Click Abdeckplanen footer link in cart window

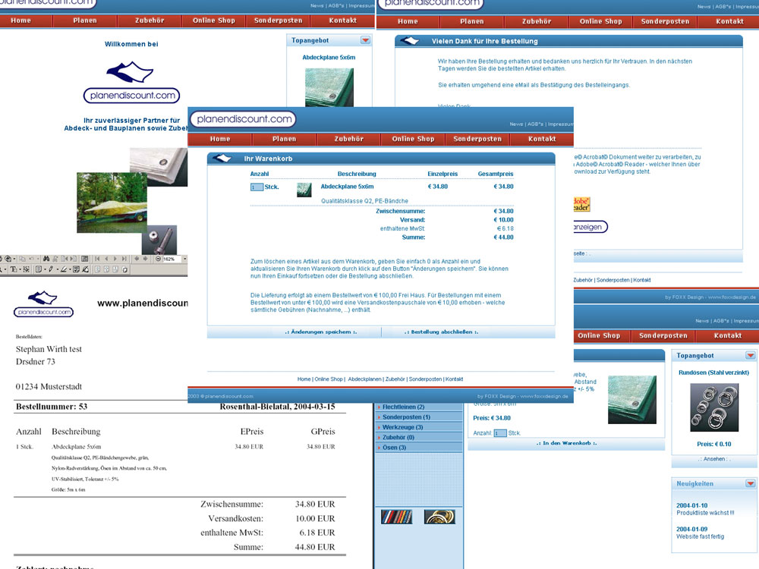(x=364, y=379)
